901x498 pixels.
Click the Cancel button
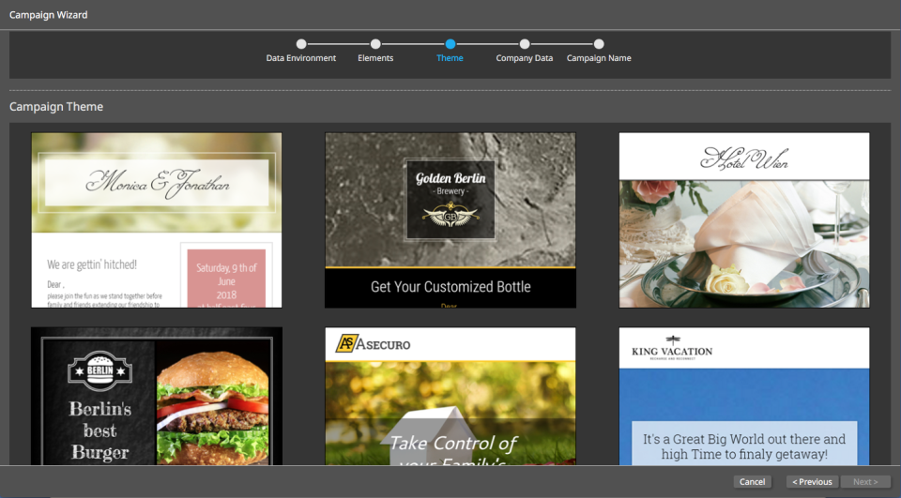coord(752,482)
